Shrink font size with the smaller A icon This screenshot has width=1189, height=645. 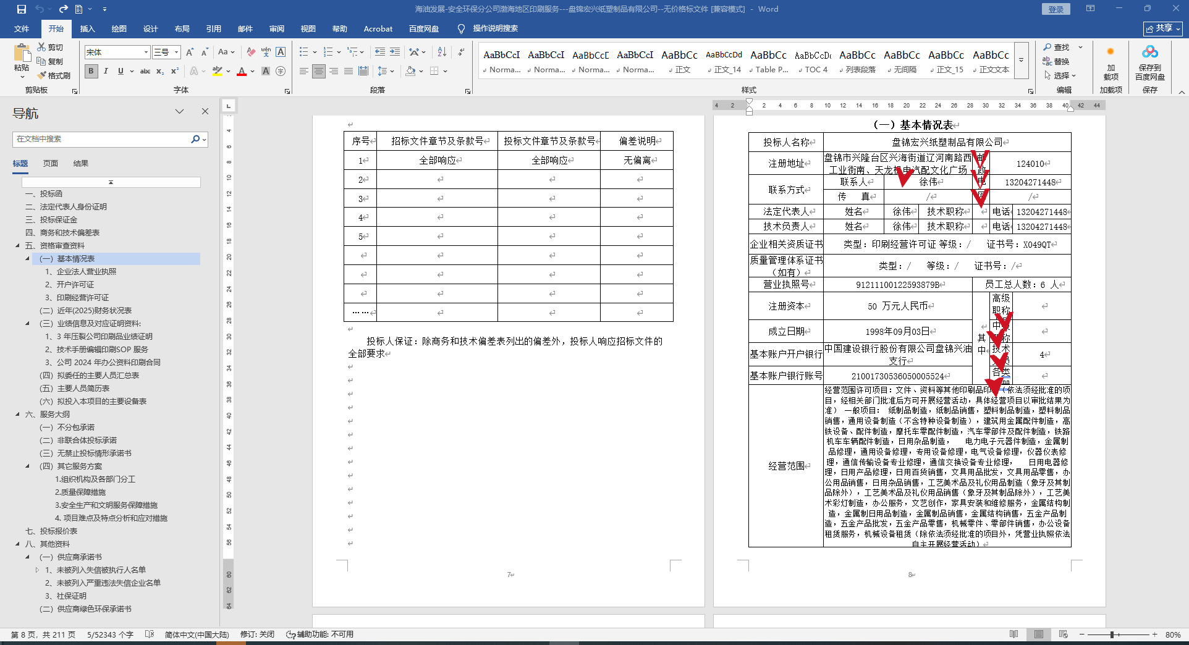[x=205, y=53]
